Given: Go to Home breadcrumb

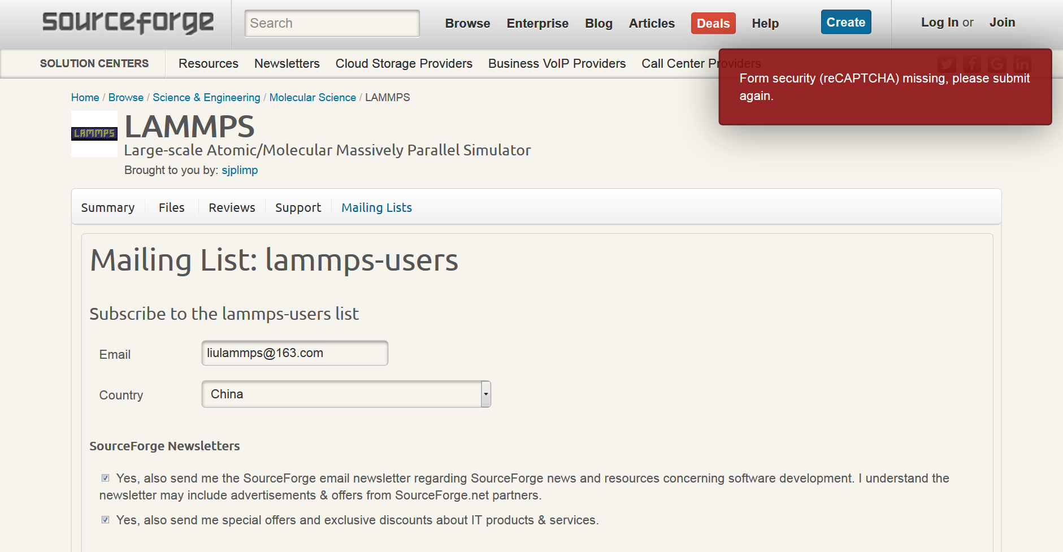Looking at the screenshot, I should point(85,97).
